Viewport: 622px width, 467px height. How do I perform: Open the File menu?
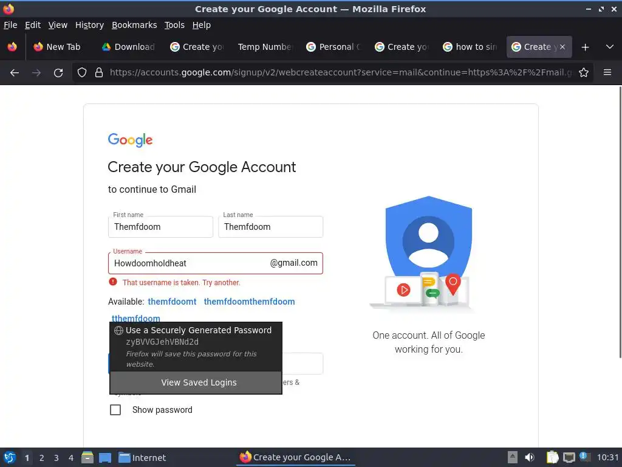click(10, 25)
